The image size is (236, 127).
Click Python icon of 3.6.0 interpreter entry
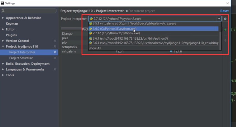90,29
